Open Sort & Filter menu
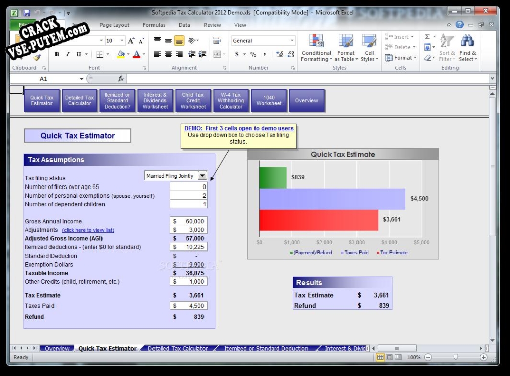 (447, 48)
